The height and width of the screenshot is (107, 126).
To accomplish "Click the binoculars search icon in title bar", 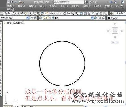I will pos(86,2).
